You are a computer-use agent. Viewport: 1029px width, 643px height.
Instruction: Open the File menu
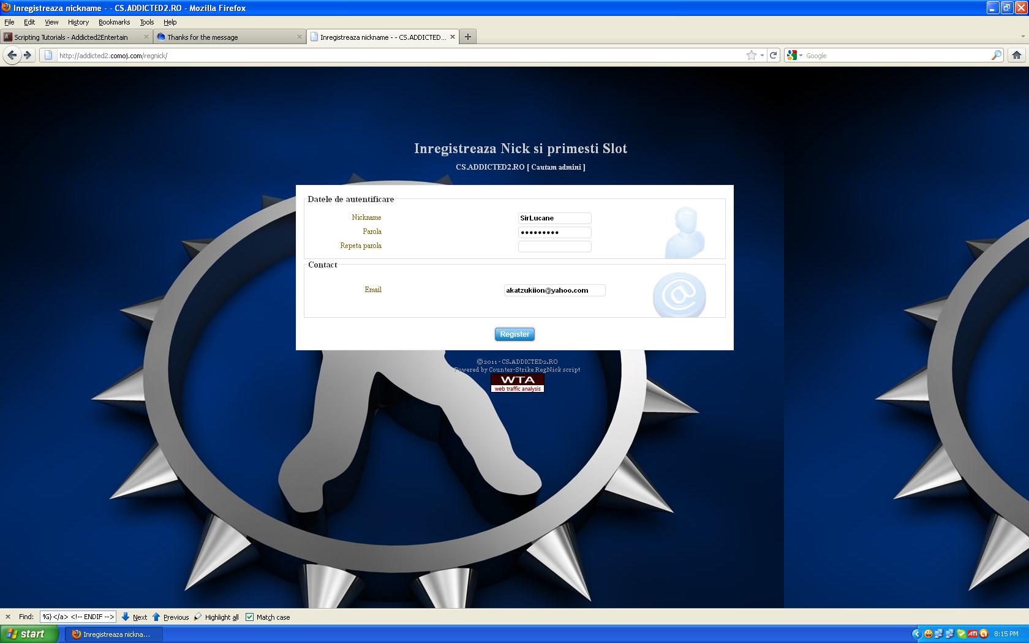pyautogui.click(x=9, y=22)
